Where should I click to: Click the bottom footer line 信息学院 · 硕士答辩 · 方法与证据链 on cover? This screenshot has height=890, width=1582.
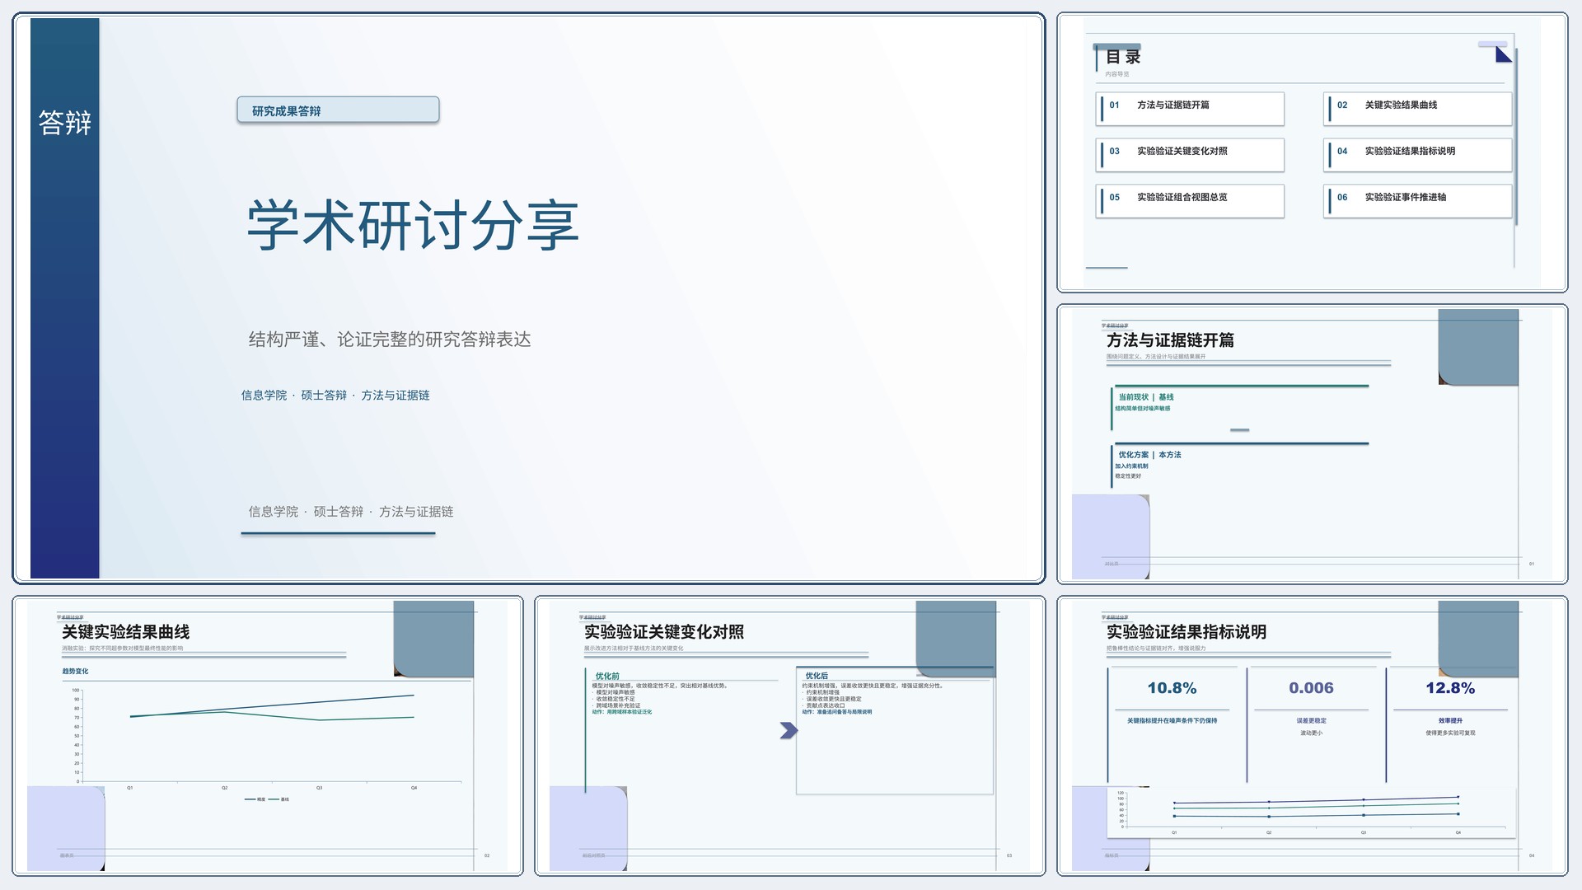[x=351, y=512]
